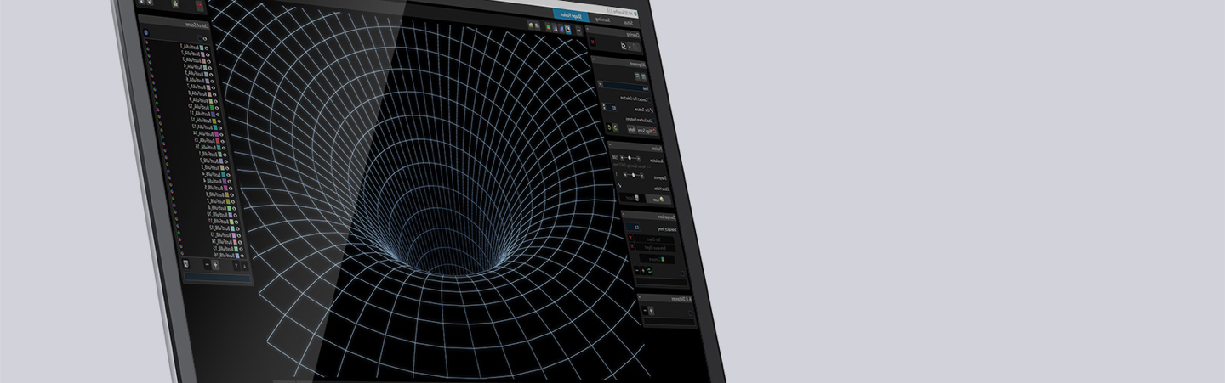Click the Fuse button in Fusion panel
The image size is (1225, 383).
tap(657, 199)
